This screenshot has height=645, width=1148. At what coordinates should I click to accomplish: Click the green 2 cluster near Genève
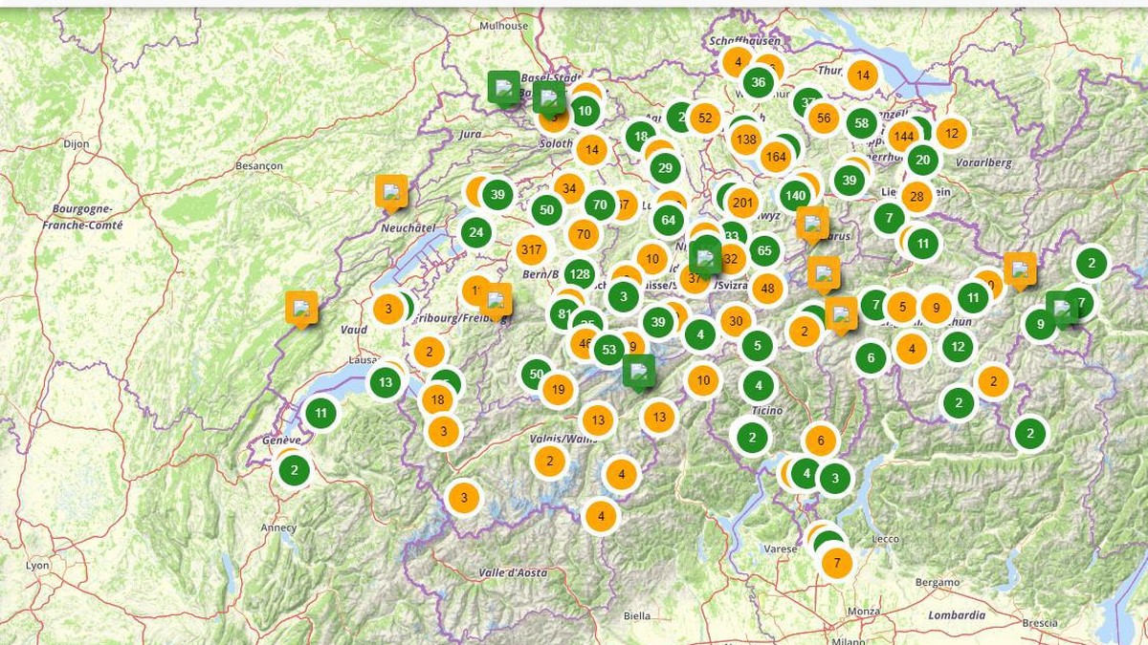click(x=294, y=470)
